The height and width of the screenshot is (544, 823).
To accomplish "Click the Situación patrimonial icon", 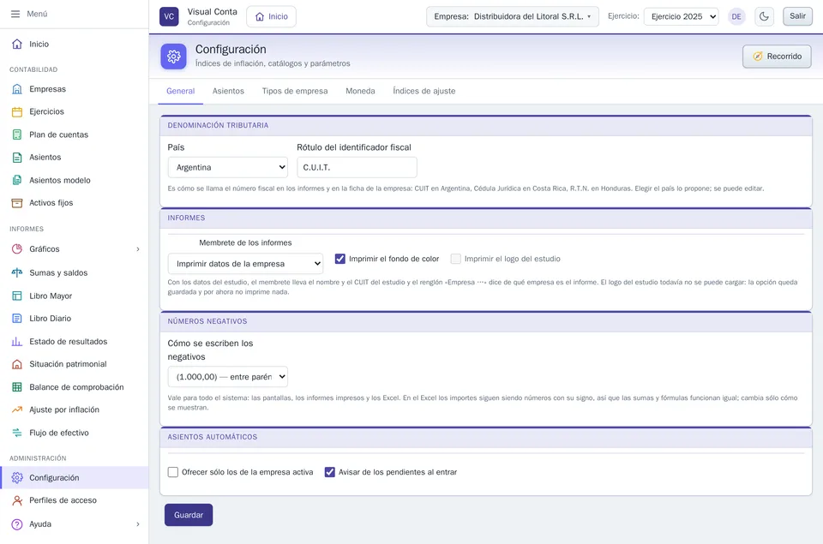I will [x=17, y=364].
